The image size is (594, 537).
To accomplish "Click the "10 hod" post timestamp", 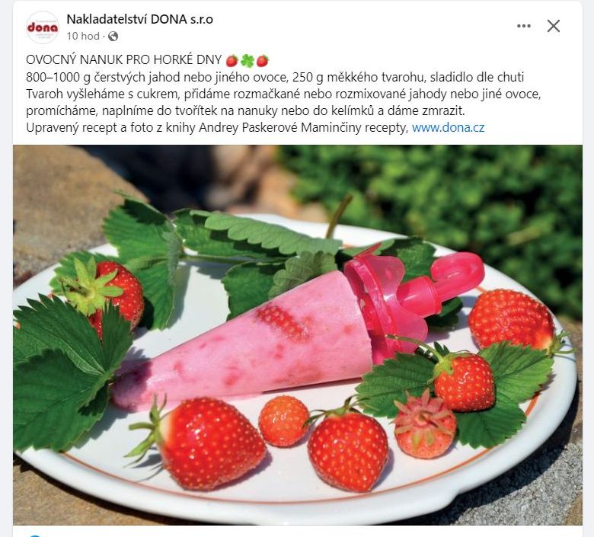I will pos(83,37).
